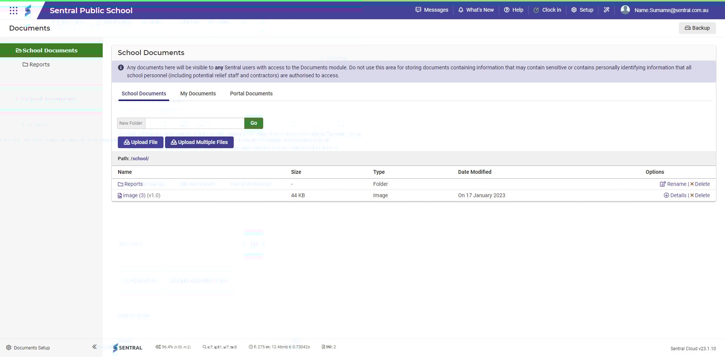The image size is (725, 357).
Task: Open the Help menu
Action: pos(514,10)
